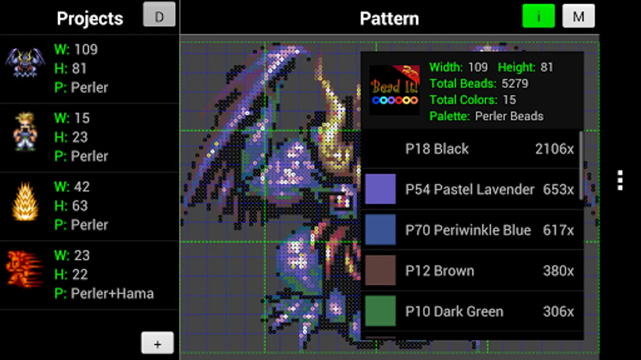Add a new project with plus button
Viewport: 641px width, 360px height.
coord(157,343)
